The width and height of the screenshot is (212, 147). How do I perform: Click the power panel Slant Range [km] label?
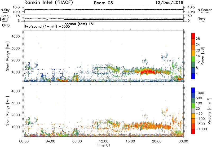pos(8,56)
